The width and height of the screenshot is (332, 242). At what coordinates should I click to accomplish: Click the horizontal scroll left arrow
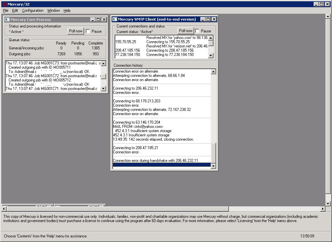pyautogui.click(x=4, y=209)
